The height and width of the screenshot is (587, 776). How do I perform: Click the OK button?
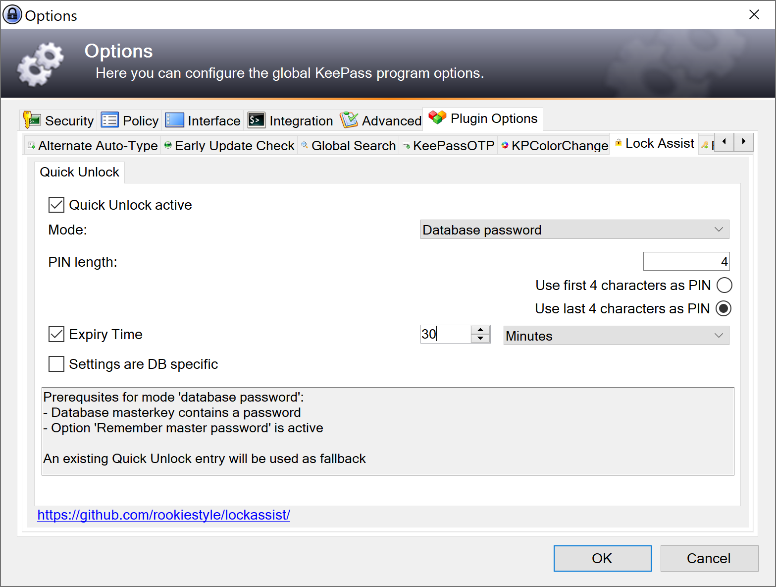(x=602, y=558)
